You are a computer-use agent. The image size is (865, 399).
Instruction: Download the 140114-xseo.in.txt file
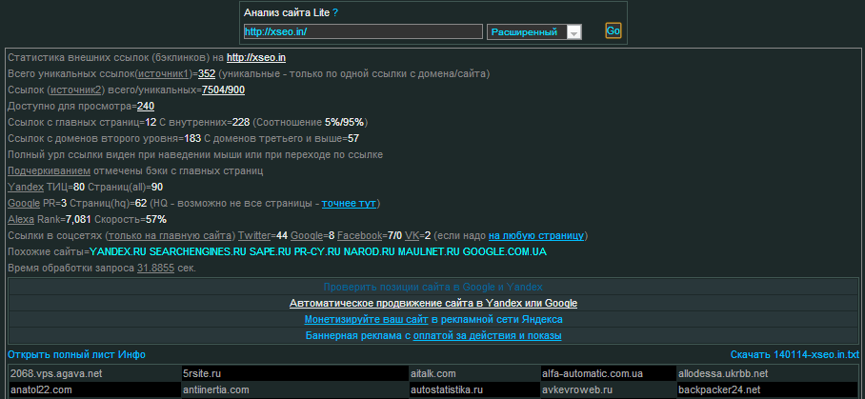coord(795,354)
